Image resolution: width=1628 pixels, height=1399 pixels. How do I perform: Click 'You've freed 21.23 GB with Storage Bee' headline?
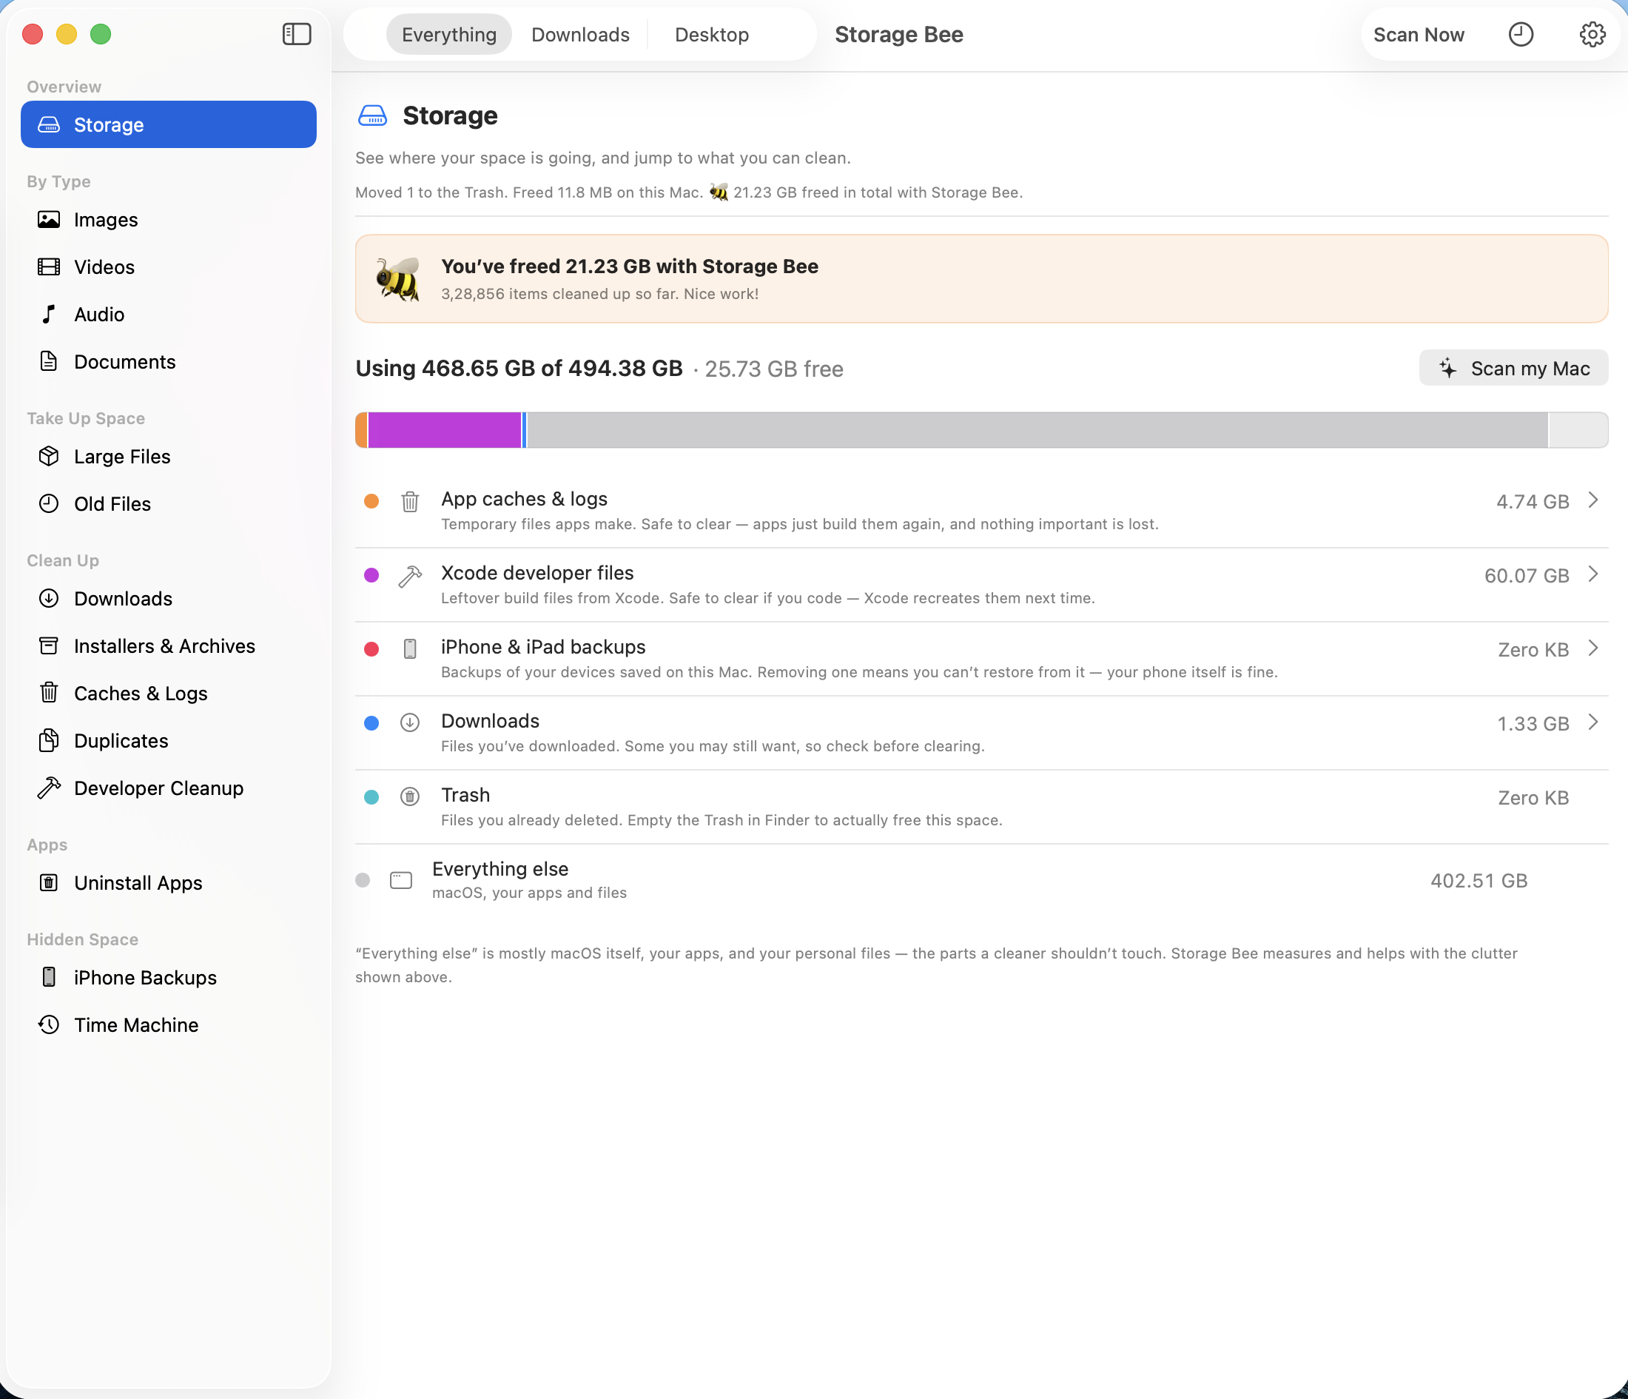629,266
